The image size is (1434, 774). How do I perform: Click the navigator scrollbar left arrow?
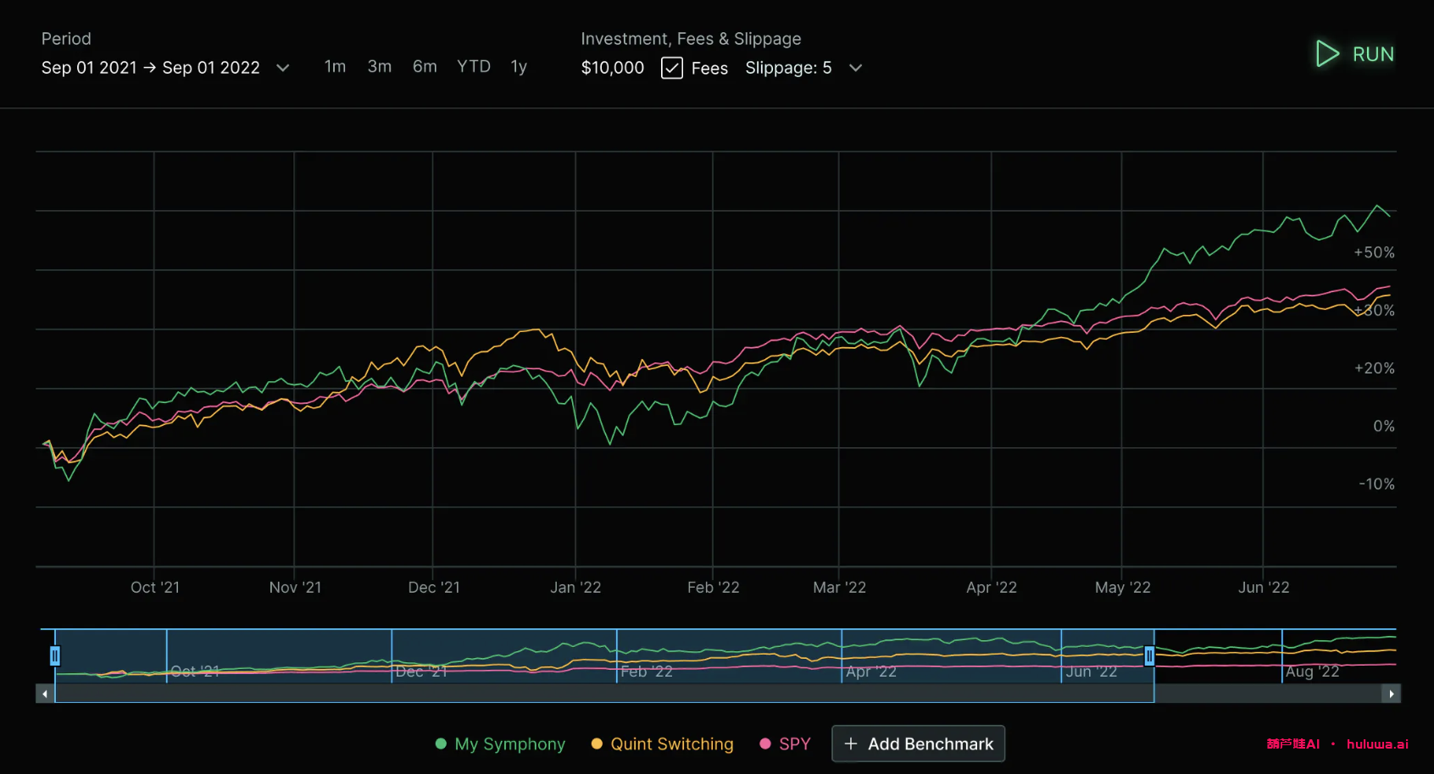[45, 694]
